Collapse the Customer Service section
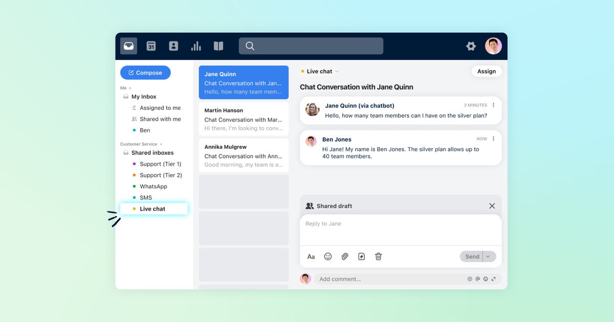 [x=161, y=144]
